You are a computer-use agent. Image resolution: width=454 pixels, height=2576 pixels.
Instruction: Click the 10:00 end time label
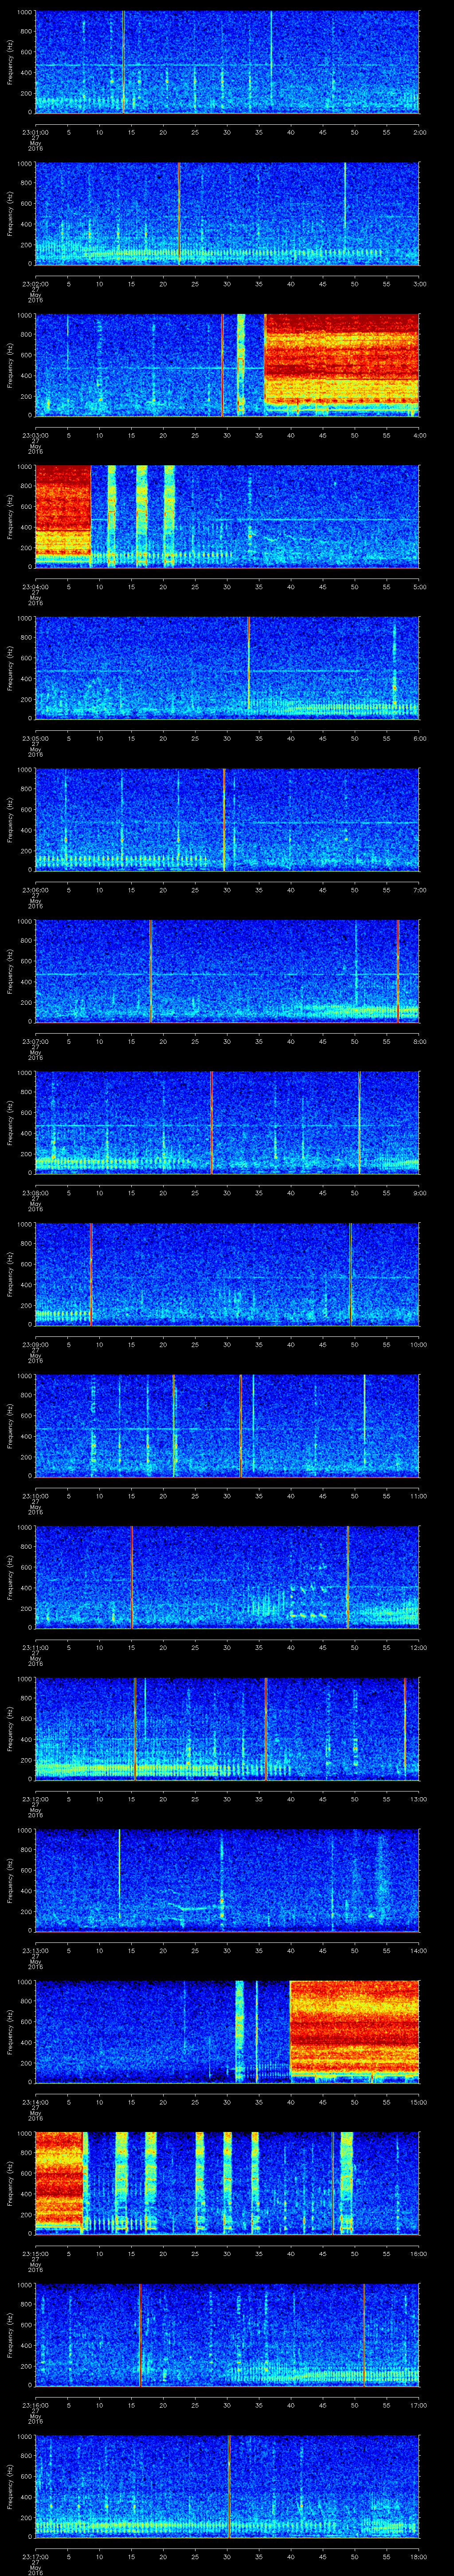click(x=418, y=1344)
